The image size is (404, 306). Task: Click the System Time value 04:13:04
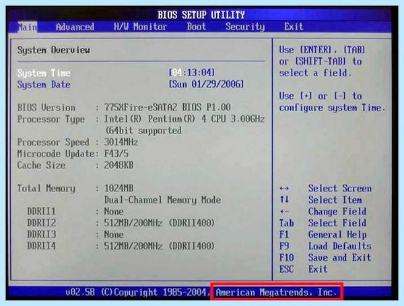(x=192, y=73)
